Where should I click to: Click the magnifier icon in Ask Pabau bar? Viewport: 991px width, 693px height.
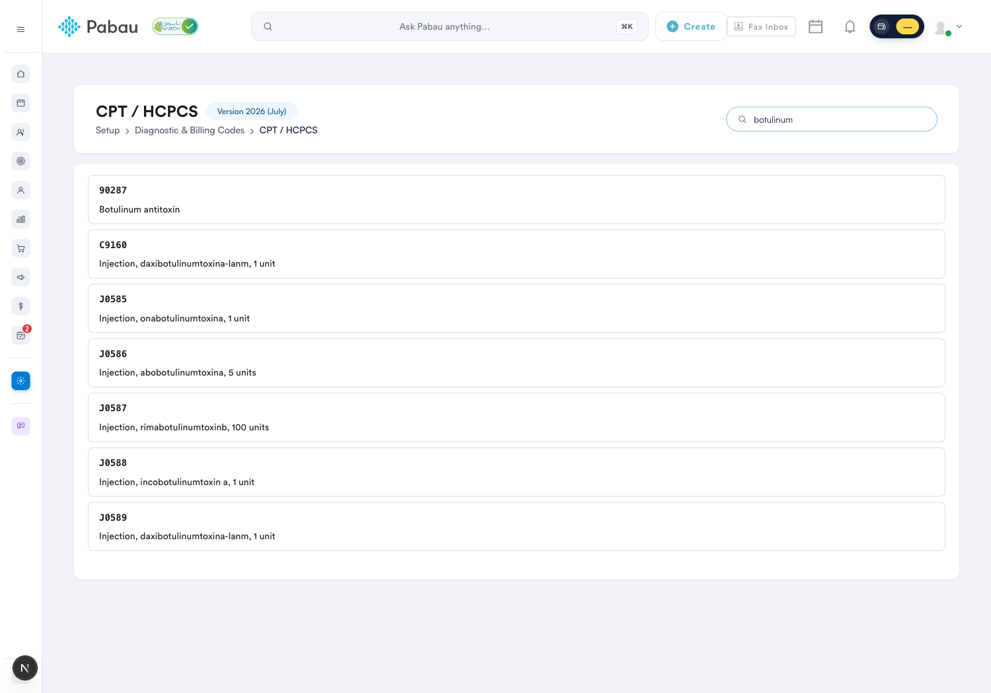268,26
